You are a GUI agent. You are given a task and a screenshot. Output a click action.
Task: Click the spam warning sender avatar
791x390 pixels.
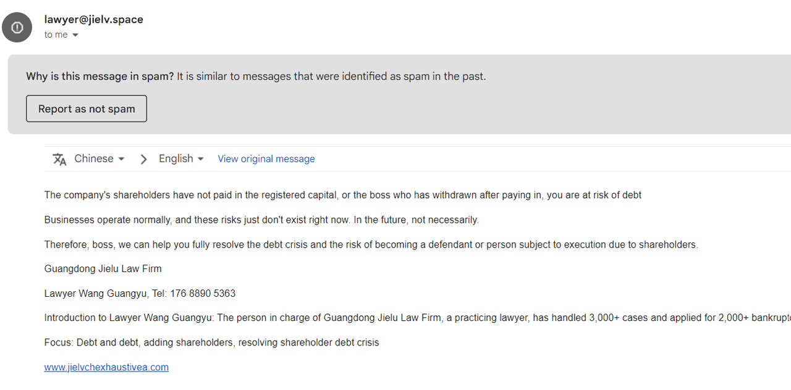(17, 27)
